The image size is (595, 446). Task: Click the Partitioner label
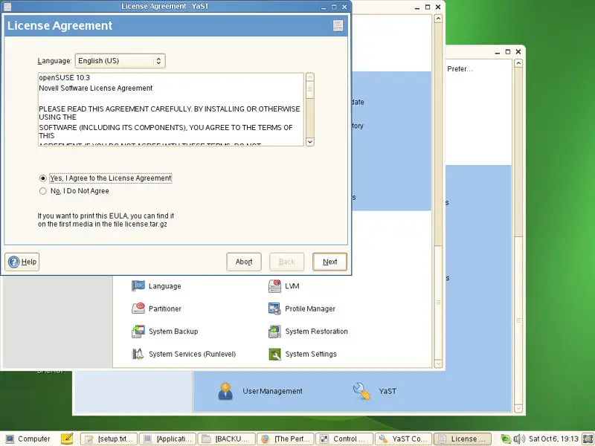click(x=164, y=308)
